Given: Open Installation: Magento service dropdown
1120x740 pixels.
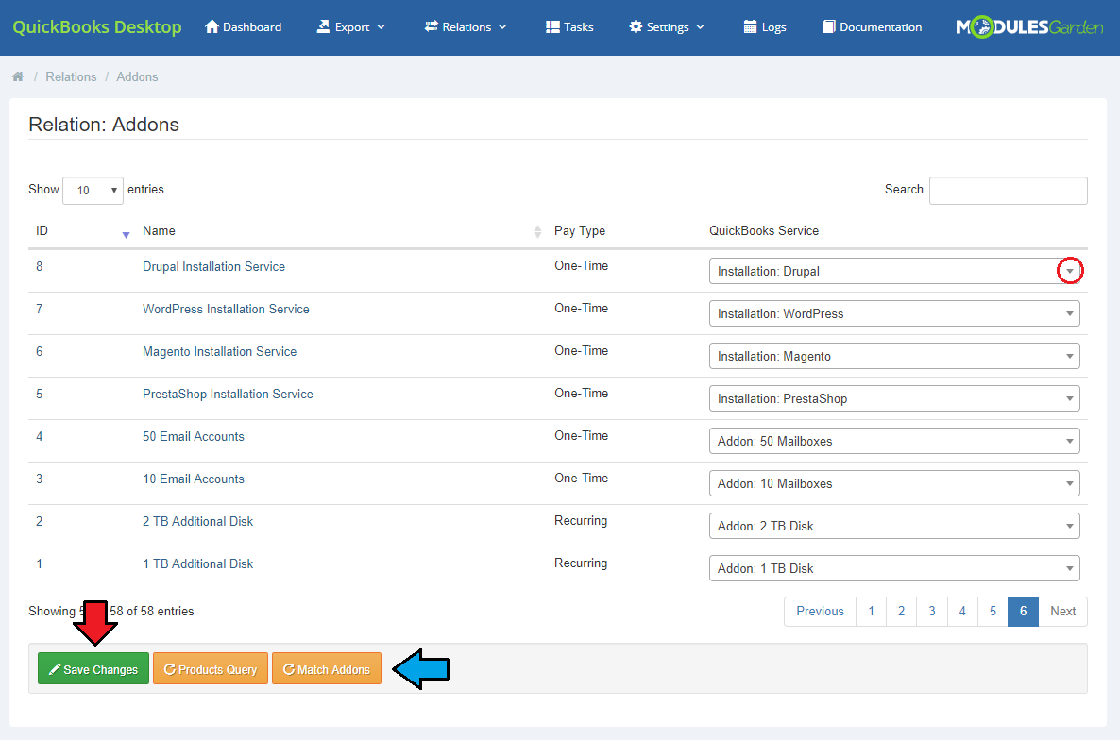Looking at the screenshot, I should (894, 356).
